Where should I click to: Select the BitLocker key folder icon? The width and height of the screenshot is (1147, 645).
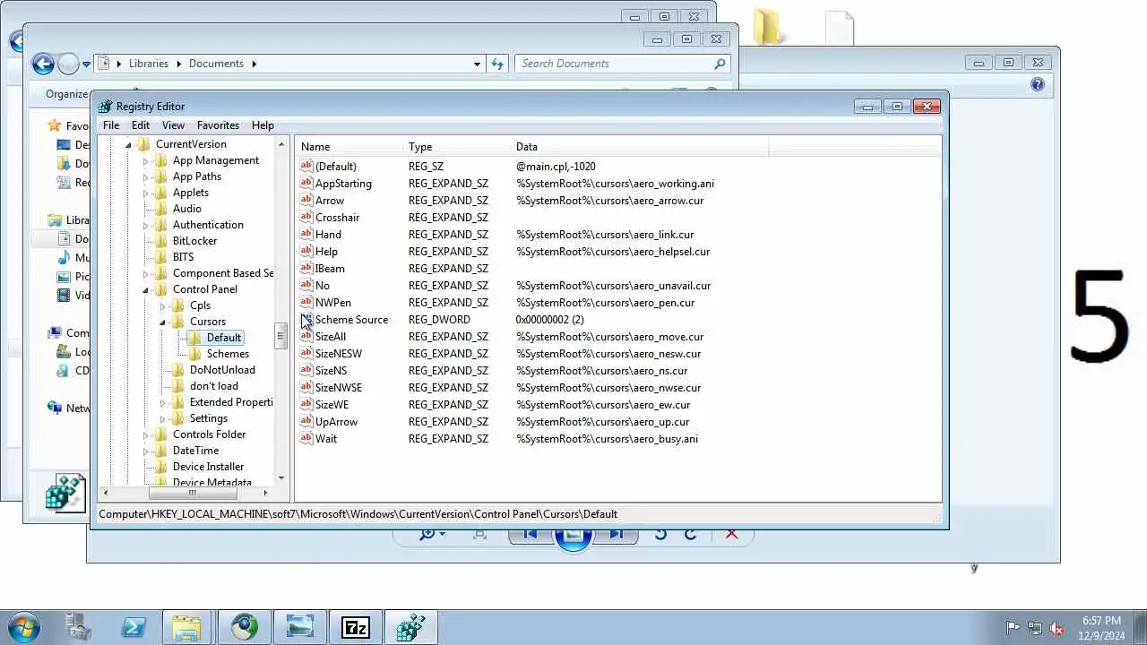[x=160, y=241]
